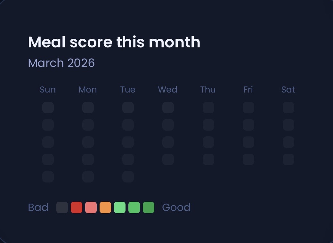Image resolution: width=333 pixels, height=243 pixels.
Task: Select the light green legend swatch
Action: click(120, 207)
